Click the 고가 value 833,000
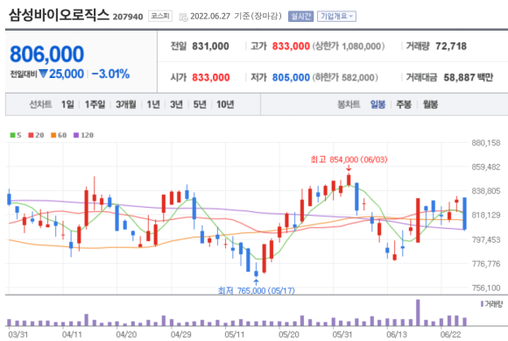Viewport: 508px width, 341px height. pyautogui.click(x=291, y=46)
